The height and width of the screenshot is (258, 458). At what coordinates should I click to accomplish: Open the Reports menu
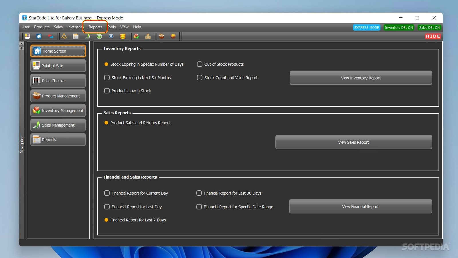pos(95,27)
